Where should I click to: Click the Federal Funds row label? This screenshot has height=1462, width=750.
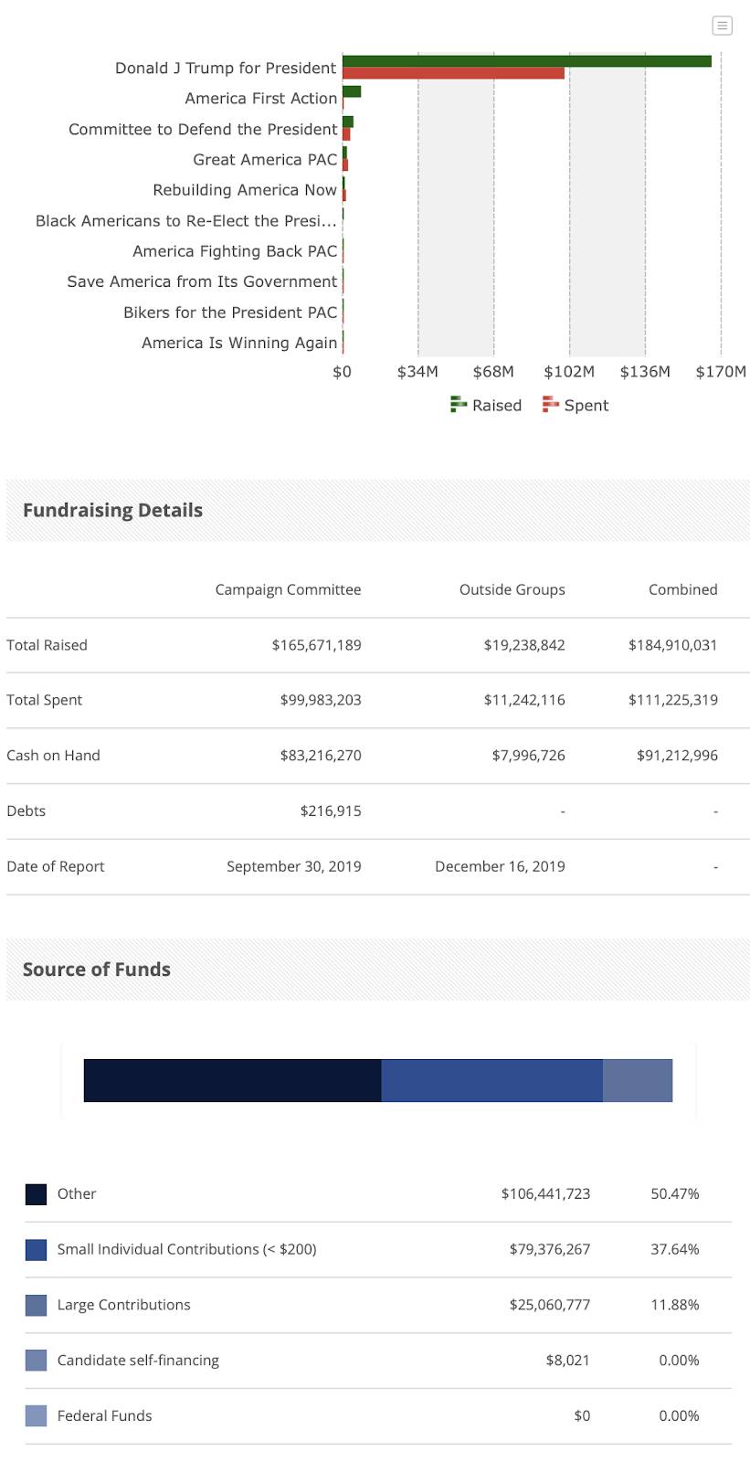[104, 1415]
